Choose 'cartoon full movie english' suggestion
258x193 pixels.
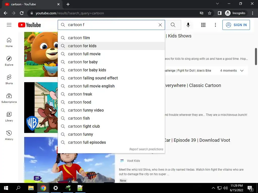pos(111,86)
